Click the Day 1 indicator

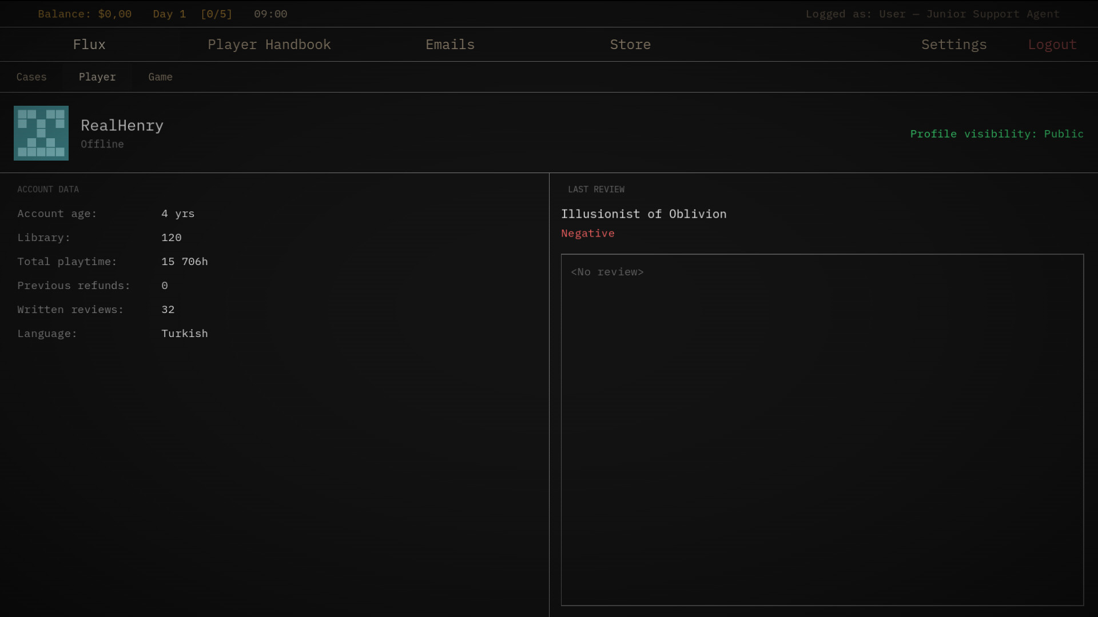click(169, 14)
